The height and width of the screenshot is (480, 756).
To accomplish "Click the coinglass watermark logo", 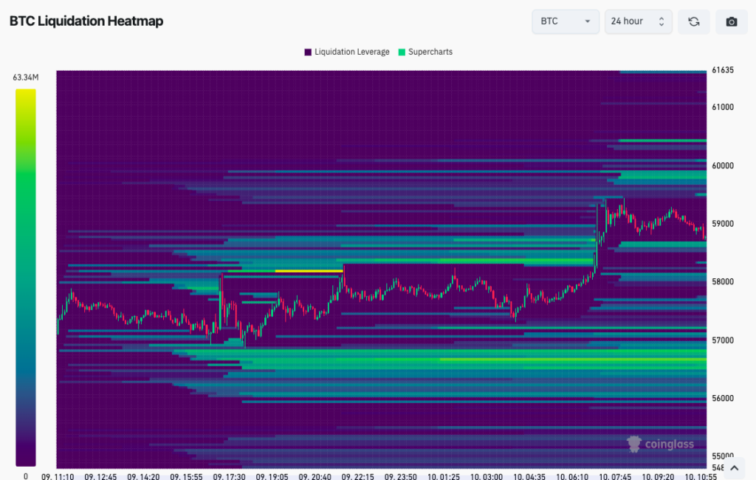I will [x=662, y=444].
